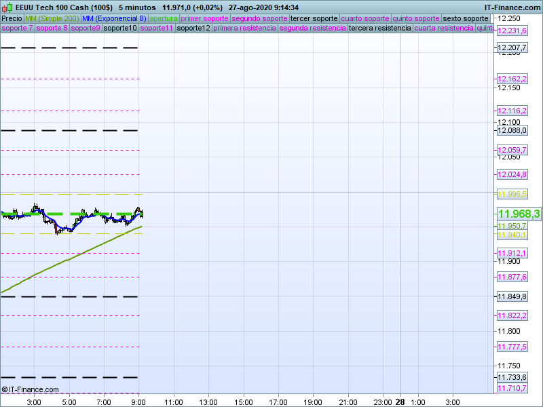Select the sexto soporte legend label

point(466,19)
